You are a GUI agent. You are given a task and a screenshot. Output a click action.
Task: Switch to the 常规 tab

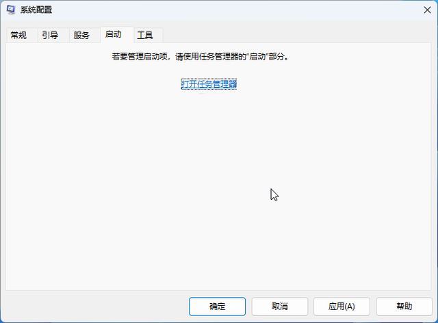click(x=18, y=35)
